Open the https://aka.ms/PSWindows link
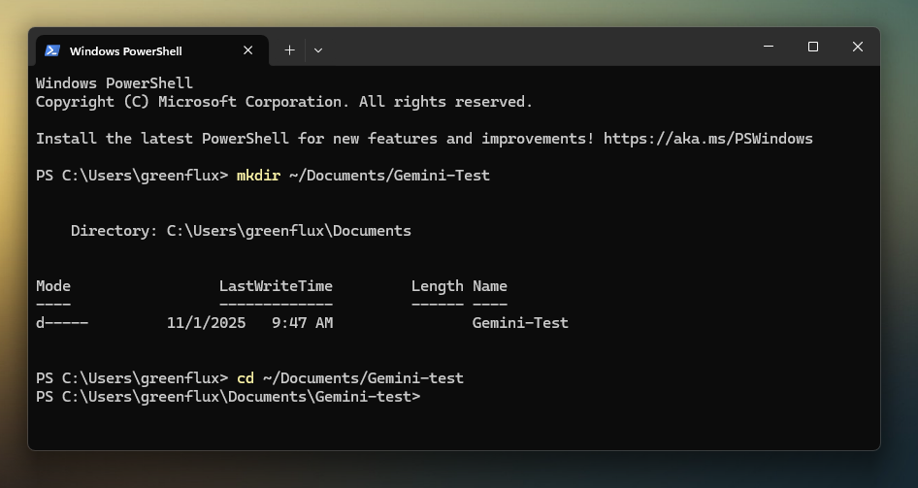Image resolution: width=918 pixels, height=488 pixels. pyautogui.click(x=707, y=139)
